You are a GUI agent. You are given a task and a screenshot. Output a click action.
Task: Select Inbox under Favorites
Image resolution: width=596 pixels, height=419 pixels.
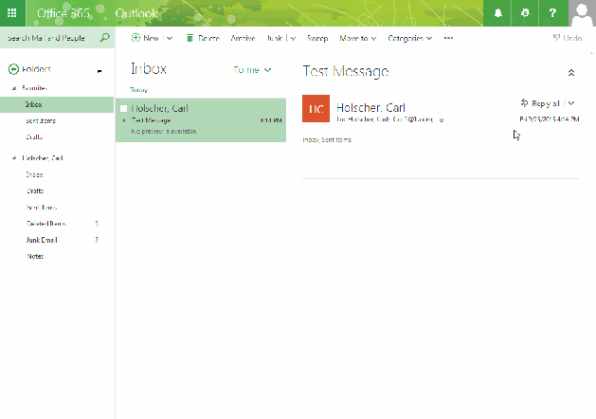(x=57, y=104)
